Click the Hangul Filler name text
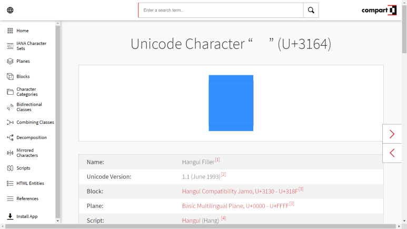407x229 pixels. (x=198, y=162)
